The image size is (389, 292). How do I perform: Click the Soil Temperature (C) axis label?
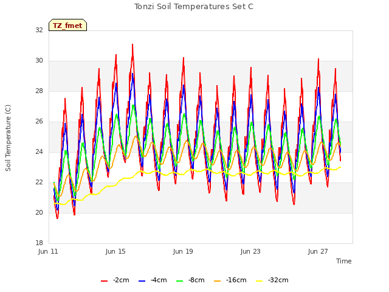(x=8, y=138)
